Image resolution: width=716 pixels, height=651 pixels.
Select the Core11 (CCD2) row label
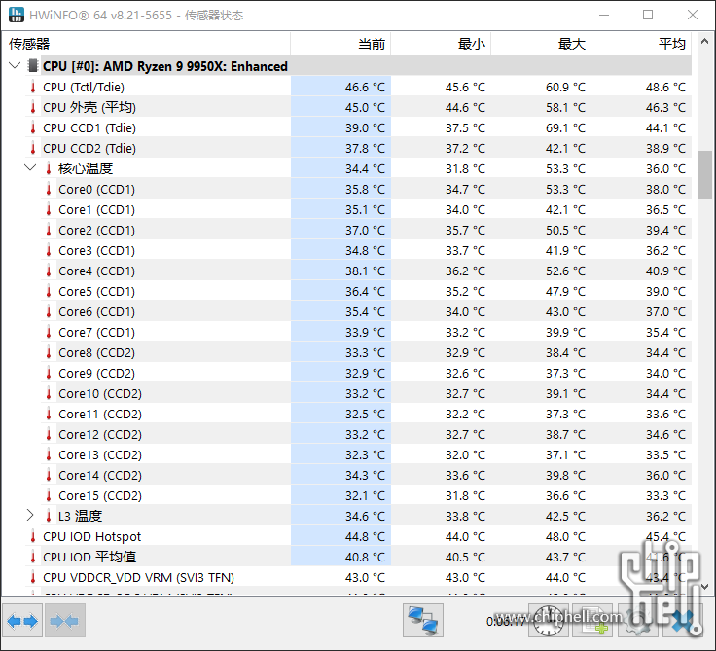100,414
